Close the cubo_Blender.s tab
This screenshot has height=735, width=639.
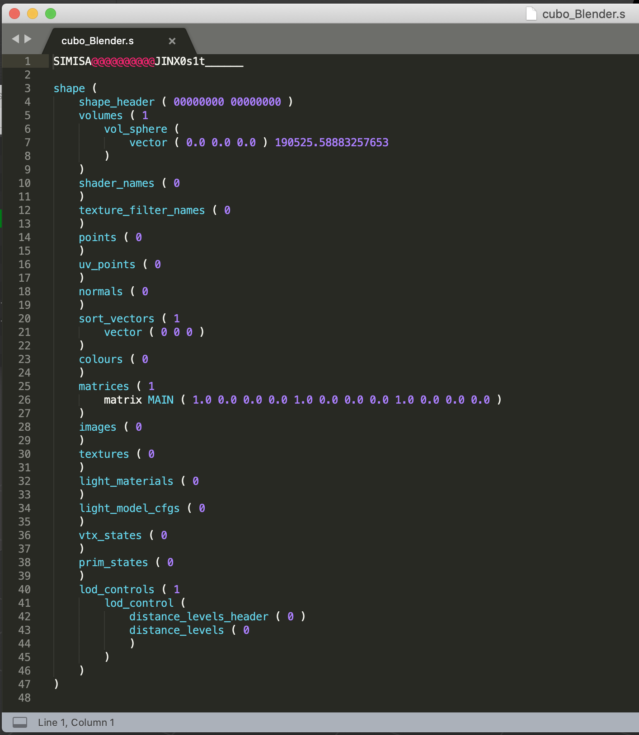172,41
